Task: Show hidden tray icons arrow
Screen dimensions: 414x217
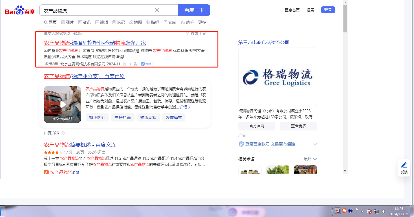Action: click(362, 212)
